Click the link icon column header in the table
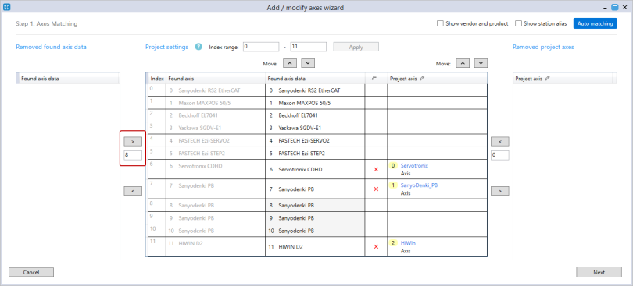 coord(374,79)
